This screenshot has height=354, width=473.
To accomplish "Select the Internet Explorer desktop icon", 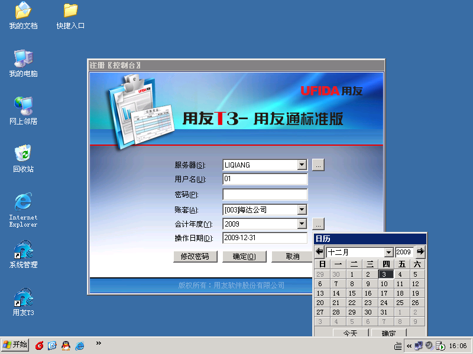I will tap(23, 210).
